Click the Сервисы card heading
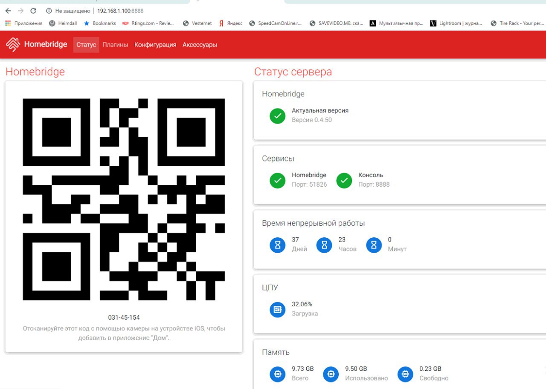This screenshot has width=546, height=389. click(x=278, y=158)
